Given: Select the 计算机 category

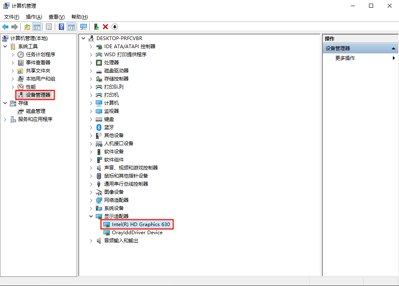Looking at the screenshot, I should click(x=112, y=103).
